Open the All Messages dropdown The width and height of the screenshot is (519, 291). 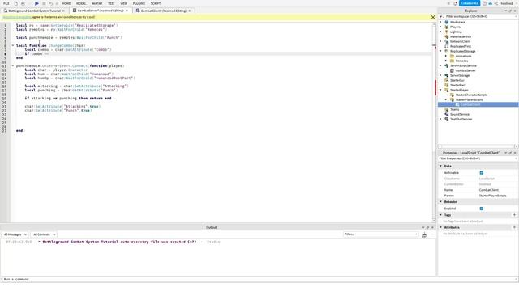pos(15,234)
